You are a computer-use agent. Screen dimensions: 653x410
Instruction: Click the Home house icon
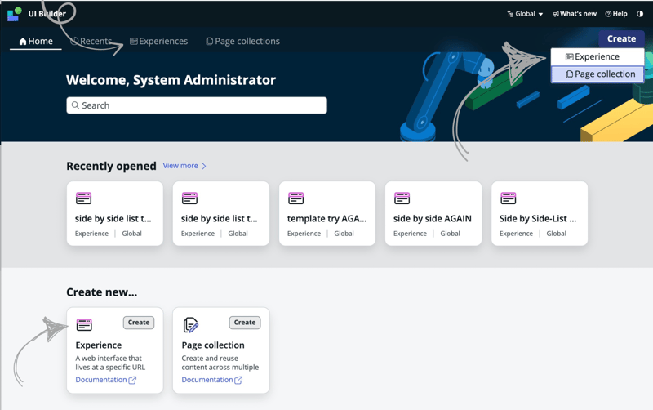coord(23,42)
